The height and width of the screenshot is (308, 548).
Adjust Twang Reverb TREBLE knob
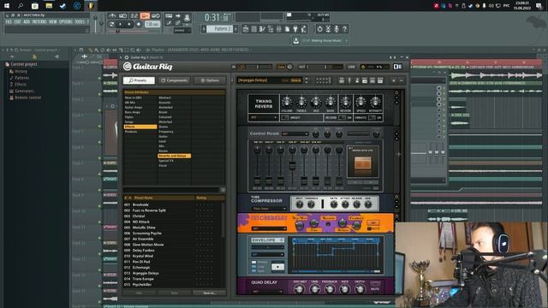click(x=301, y=103)
